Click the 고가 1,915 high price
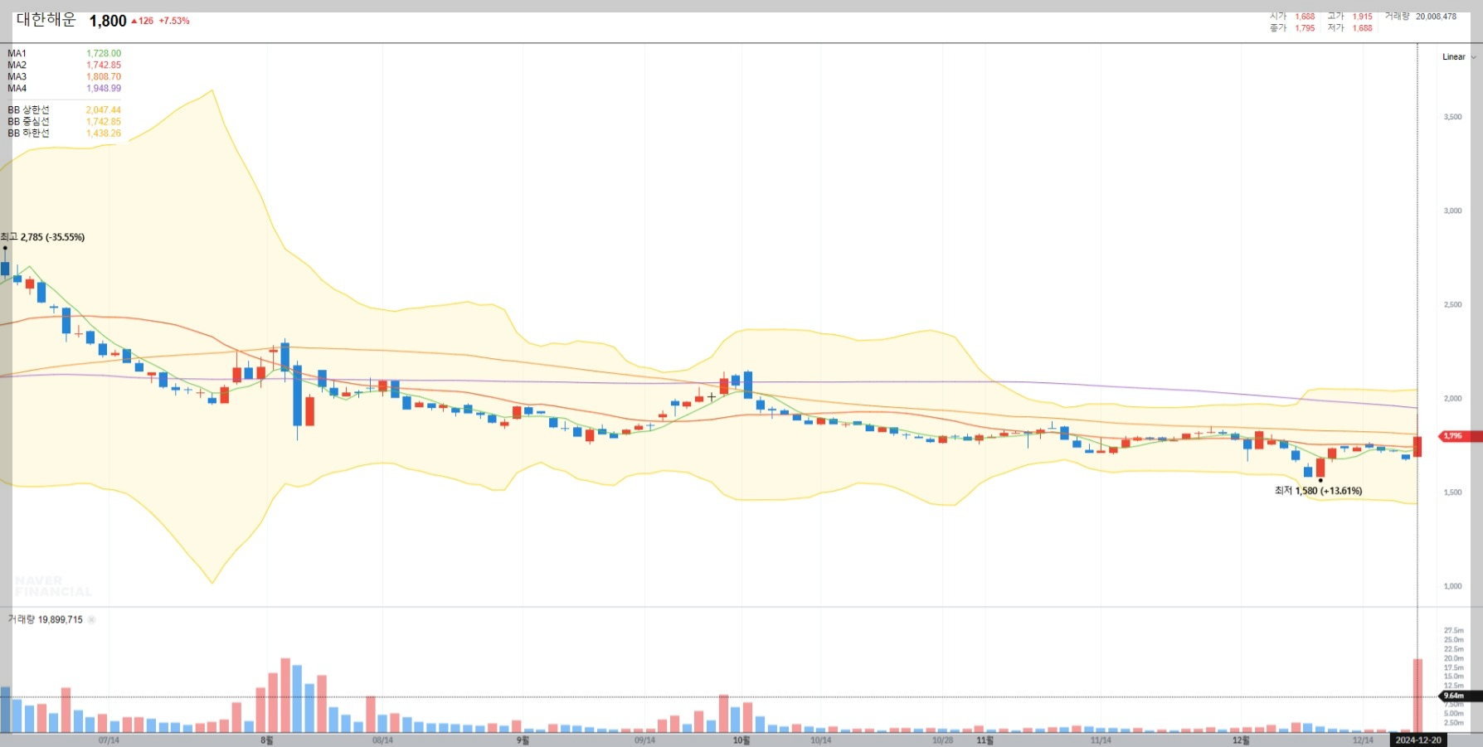 pos(1349,17)
